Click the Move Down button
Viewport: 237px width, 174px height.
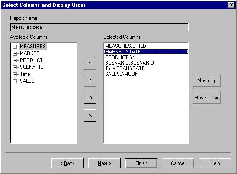pos(207,98)
